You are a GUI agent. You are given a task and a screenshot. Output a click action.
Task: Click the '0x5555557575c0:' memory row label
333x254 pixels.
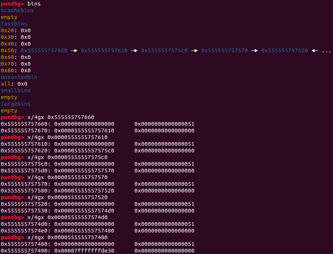pyautogui.click(x=26, y=164)
